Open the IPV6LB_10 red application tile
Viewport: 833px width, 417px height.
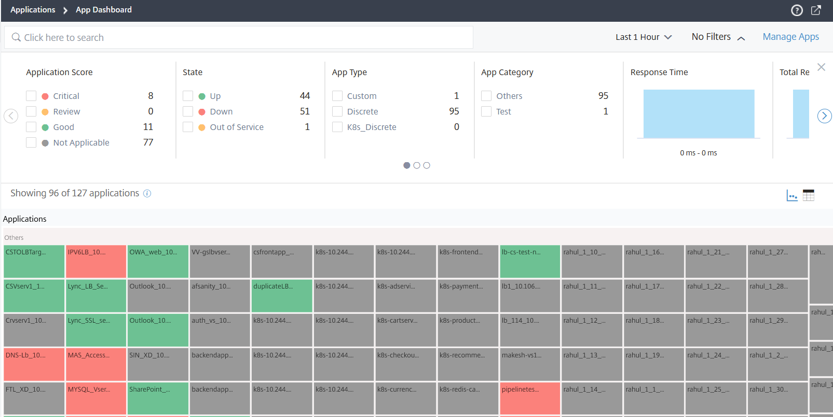(x=96, y=261)
